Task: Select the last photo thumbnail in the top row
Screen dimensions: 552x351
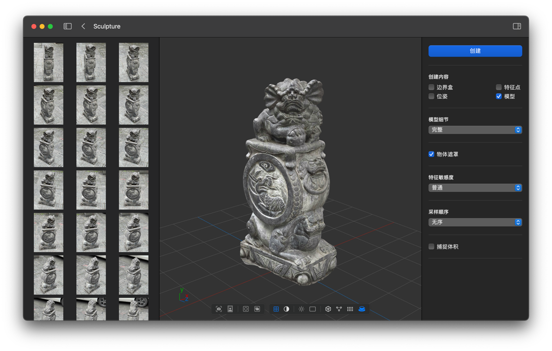Action: coord(134,63)
